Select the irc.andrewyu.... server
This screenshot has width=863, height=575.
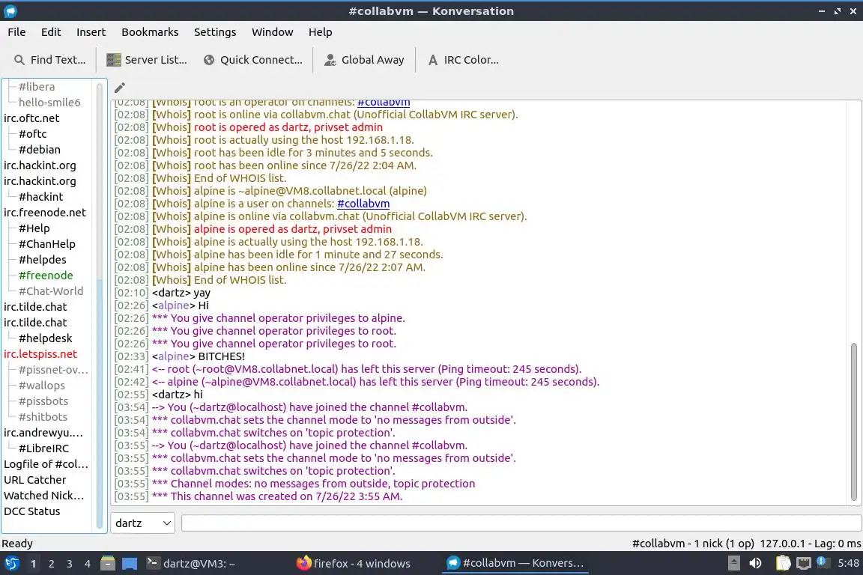[x=43, y=433]
